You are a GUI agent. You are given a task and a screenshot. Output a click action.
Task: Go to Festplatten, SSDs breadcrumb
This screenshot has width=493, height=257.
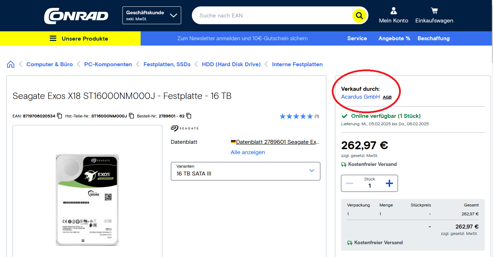click(x=167, y=64)
